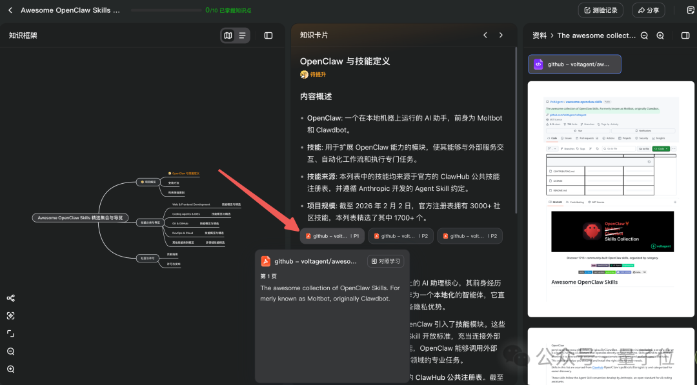
Task: Switch to the 知识卡片 panel header
Action: [314, 35]
